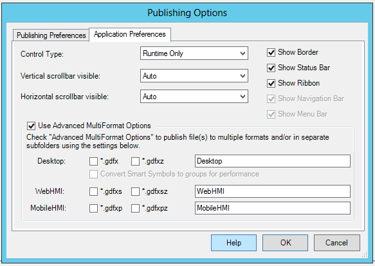The width and height of the screenshot is (375, 266).
Task: Click the WebHMI subfolder text field
Action: tap(273, 191)
